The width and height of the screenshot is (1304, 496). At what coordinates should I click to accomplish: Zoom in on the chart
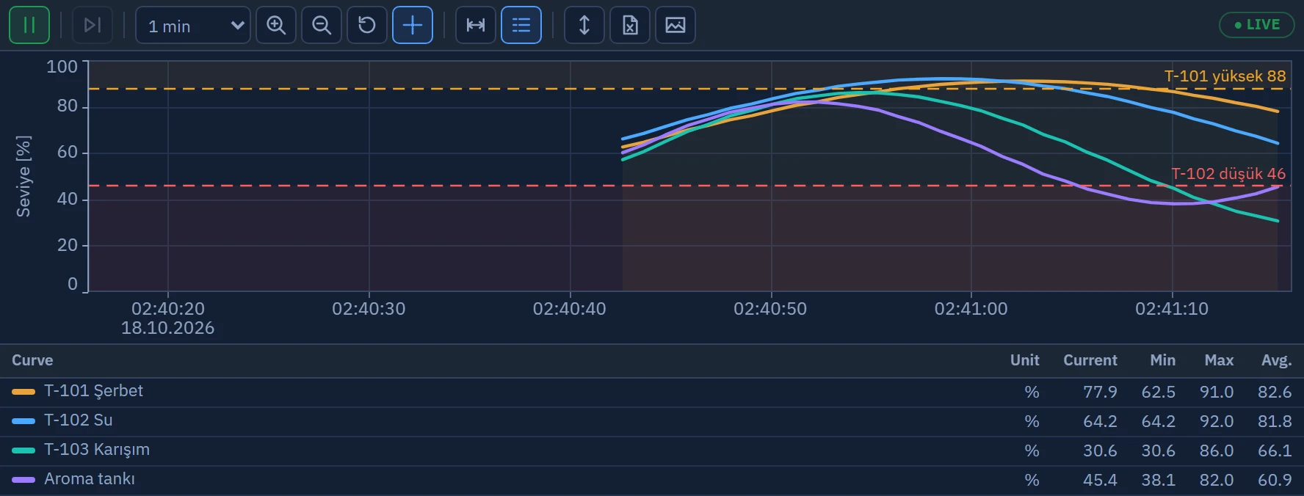tap(276, 25)
